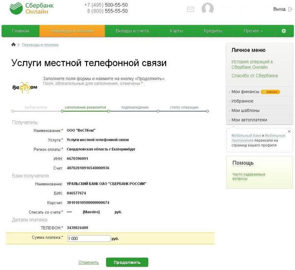Open the settings gear in navigation bar
295x270 pixels.
pyautogui.click(x=284, y=31)
